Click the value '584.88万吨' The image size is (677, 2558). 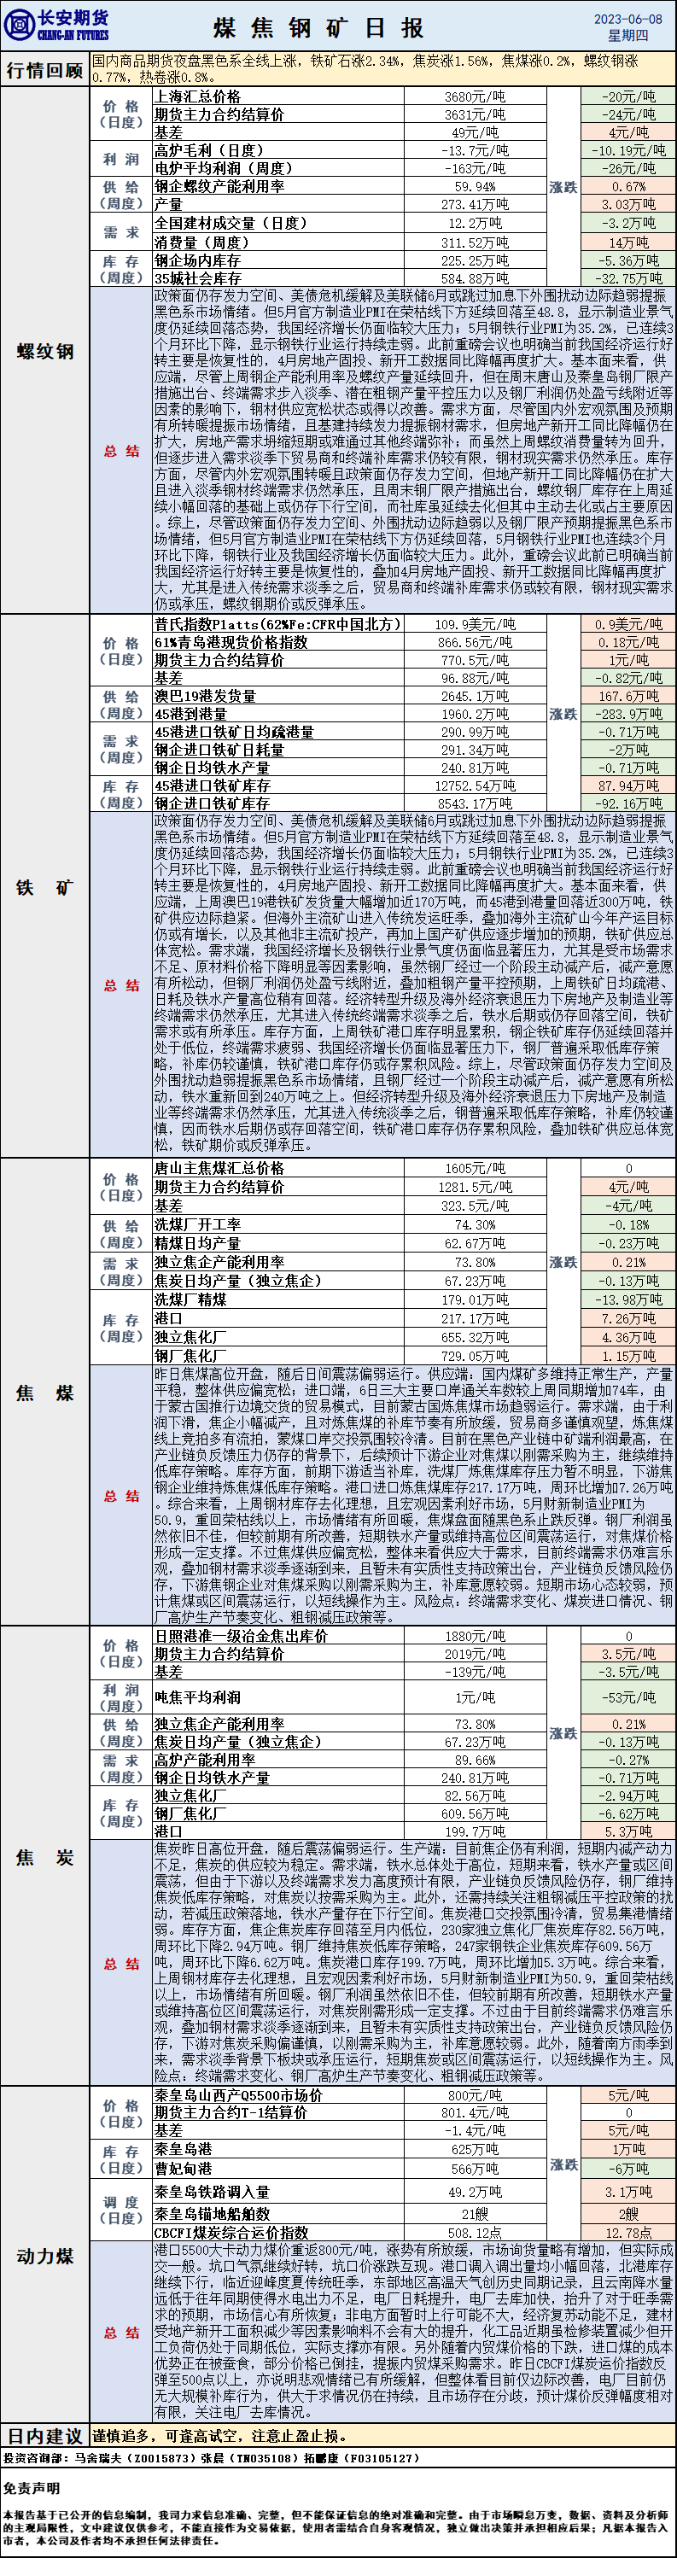pyautogui.click(x=475, y=279)
